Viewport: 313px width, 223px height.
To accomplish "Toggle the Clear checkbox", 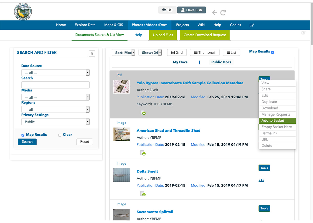I will click(60, 135).
